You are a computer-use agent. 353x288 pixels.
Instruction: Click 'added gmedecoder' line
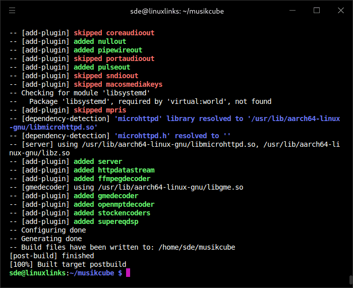pos(74,196)
